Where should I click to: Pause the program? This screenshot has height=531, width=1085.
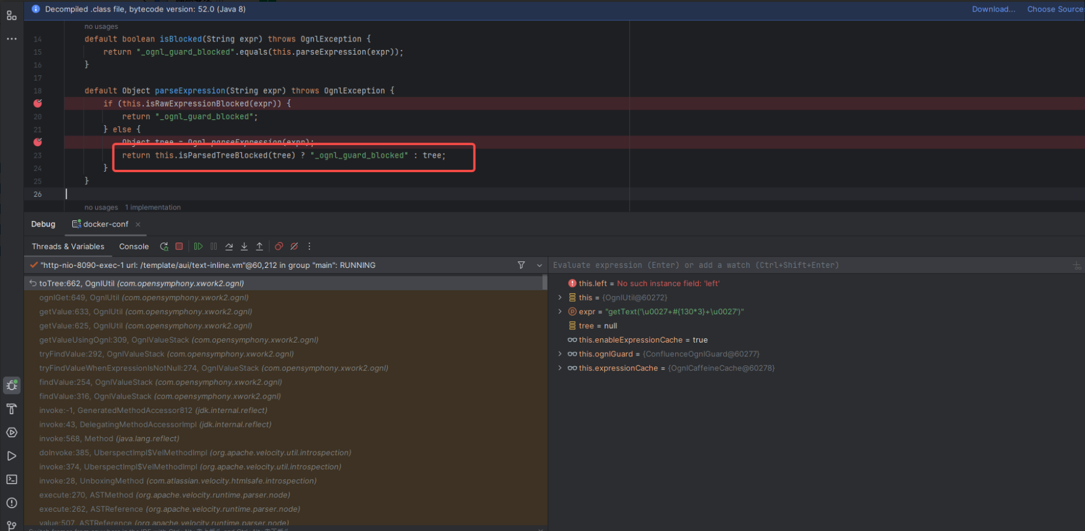pos(214,246)
